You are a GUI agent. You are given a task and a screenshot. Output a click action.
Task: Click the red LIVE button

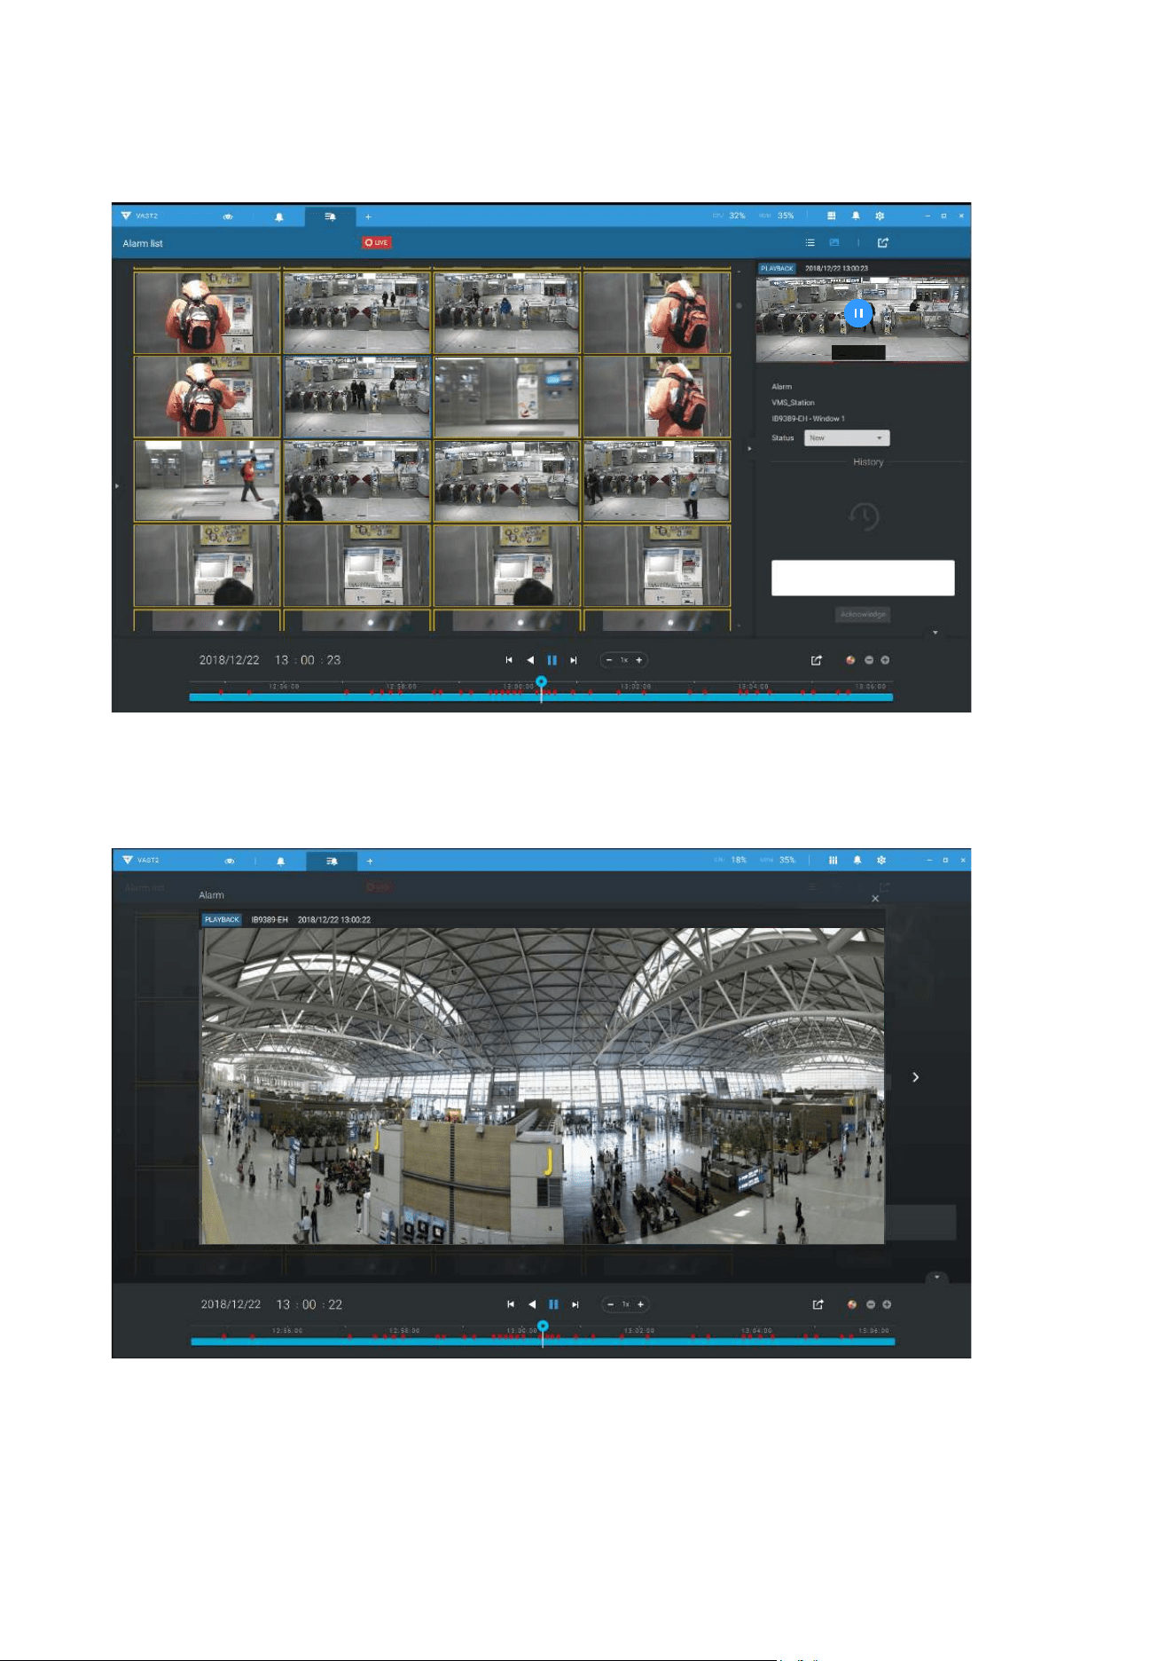click(x=377, y=242)
